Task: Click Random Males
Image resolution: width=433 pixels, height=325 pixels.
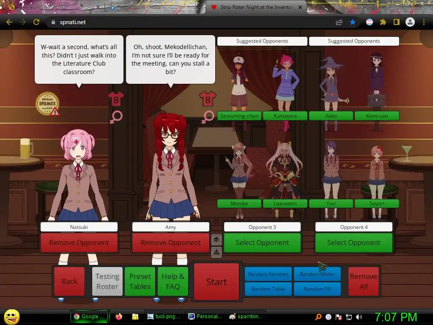Action: pyautogui.click(x=317, y=274)
